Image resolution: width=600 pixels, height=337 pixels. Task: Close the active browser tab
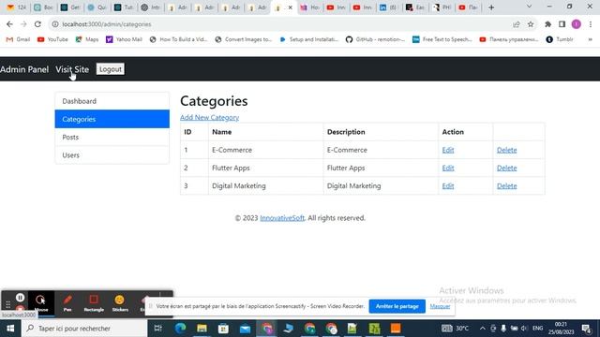[290, 7]
